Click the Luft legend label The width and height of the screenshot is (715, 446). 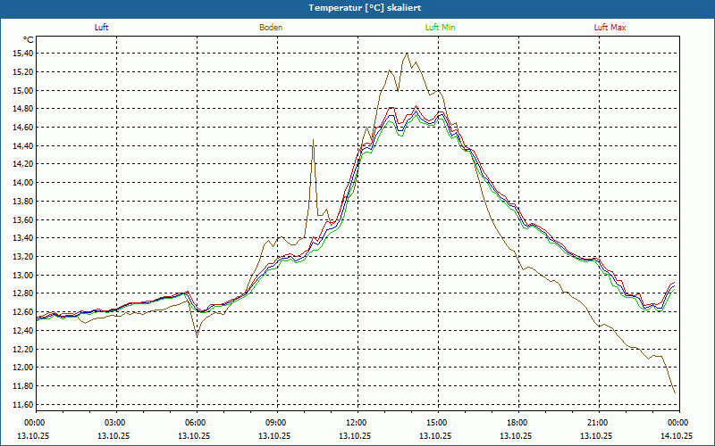click(101, 28)
